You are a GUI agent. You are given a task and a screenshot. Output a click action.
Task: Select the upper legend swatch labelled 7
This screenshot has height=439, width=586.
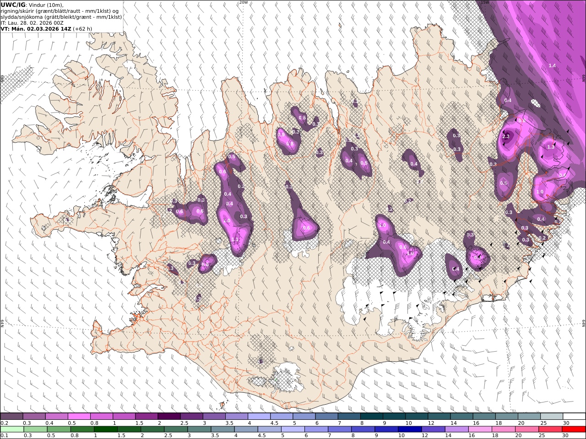[349, 417]
